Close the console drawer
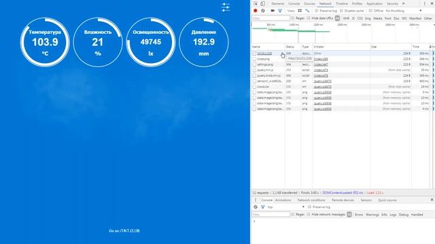This screenshot has width=435, height=244. tap(432, 200)
